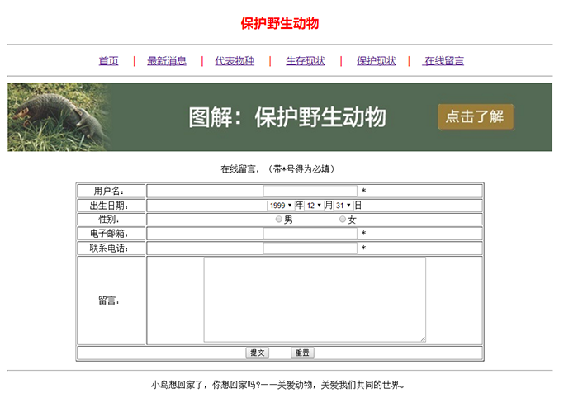Screen dimensions: 578x407
Task: Navigate to the 生存现状 page
Action: (x=306, y=61)
